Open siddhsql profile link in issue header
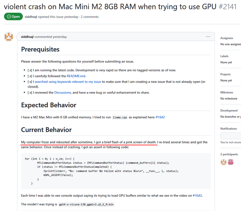 pyautogui.click(x=32, y=17)
